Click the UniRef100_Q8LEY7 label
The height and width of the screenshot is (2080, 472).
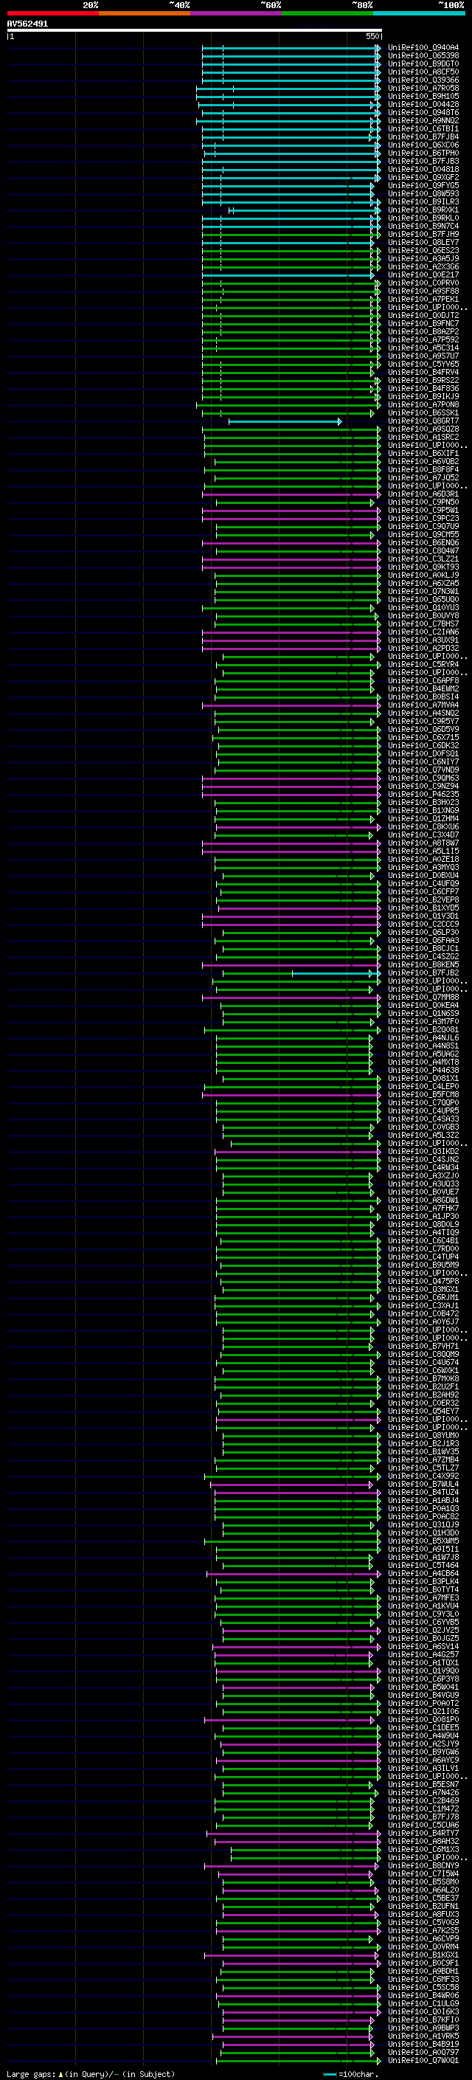pyautogui.click(x=423, y=242)
